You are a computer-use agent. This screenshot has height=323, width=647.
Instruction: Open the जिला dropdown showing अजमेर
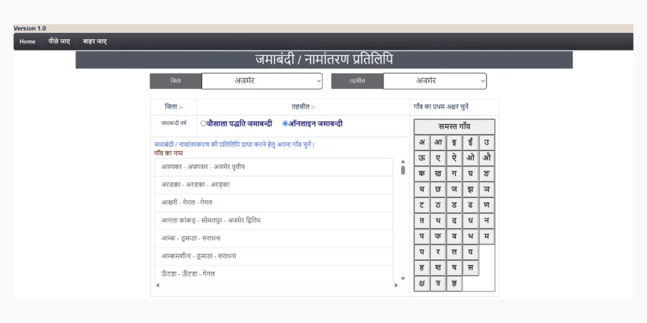(262, 81)
